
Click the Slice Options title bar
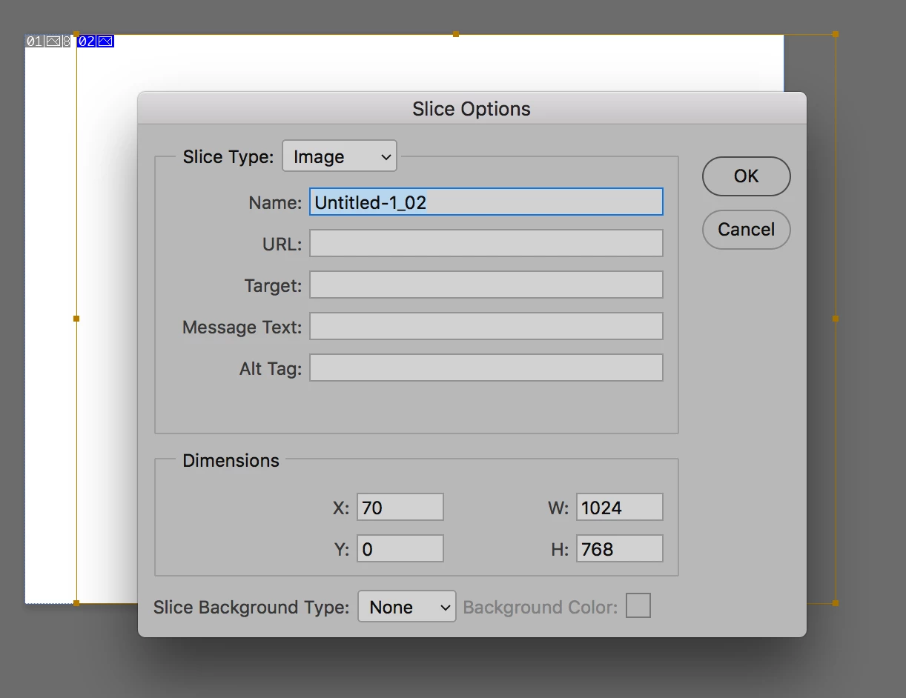[472, 108]
